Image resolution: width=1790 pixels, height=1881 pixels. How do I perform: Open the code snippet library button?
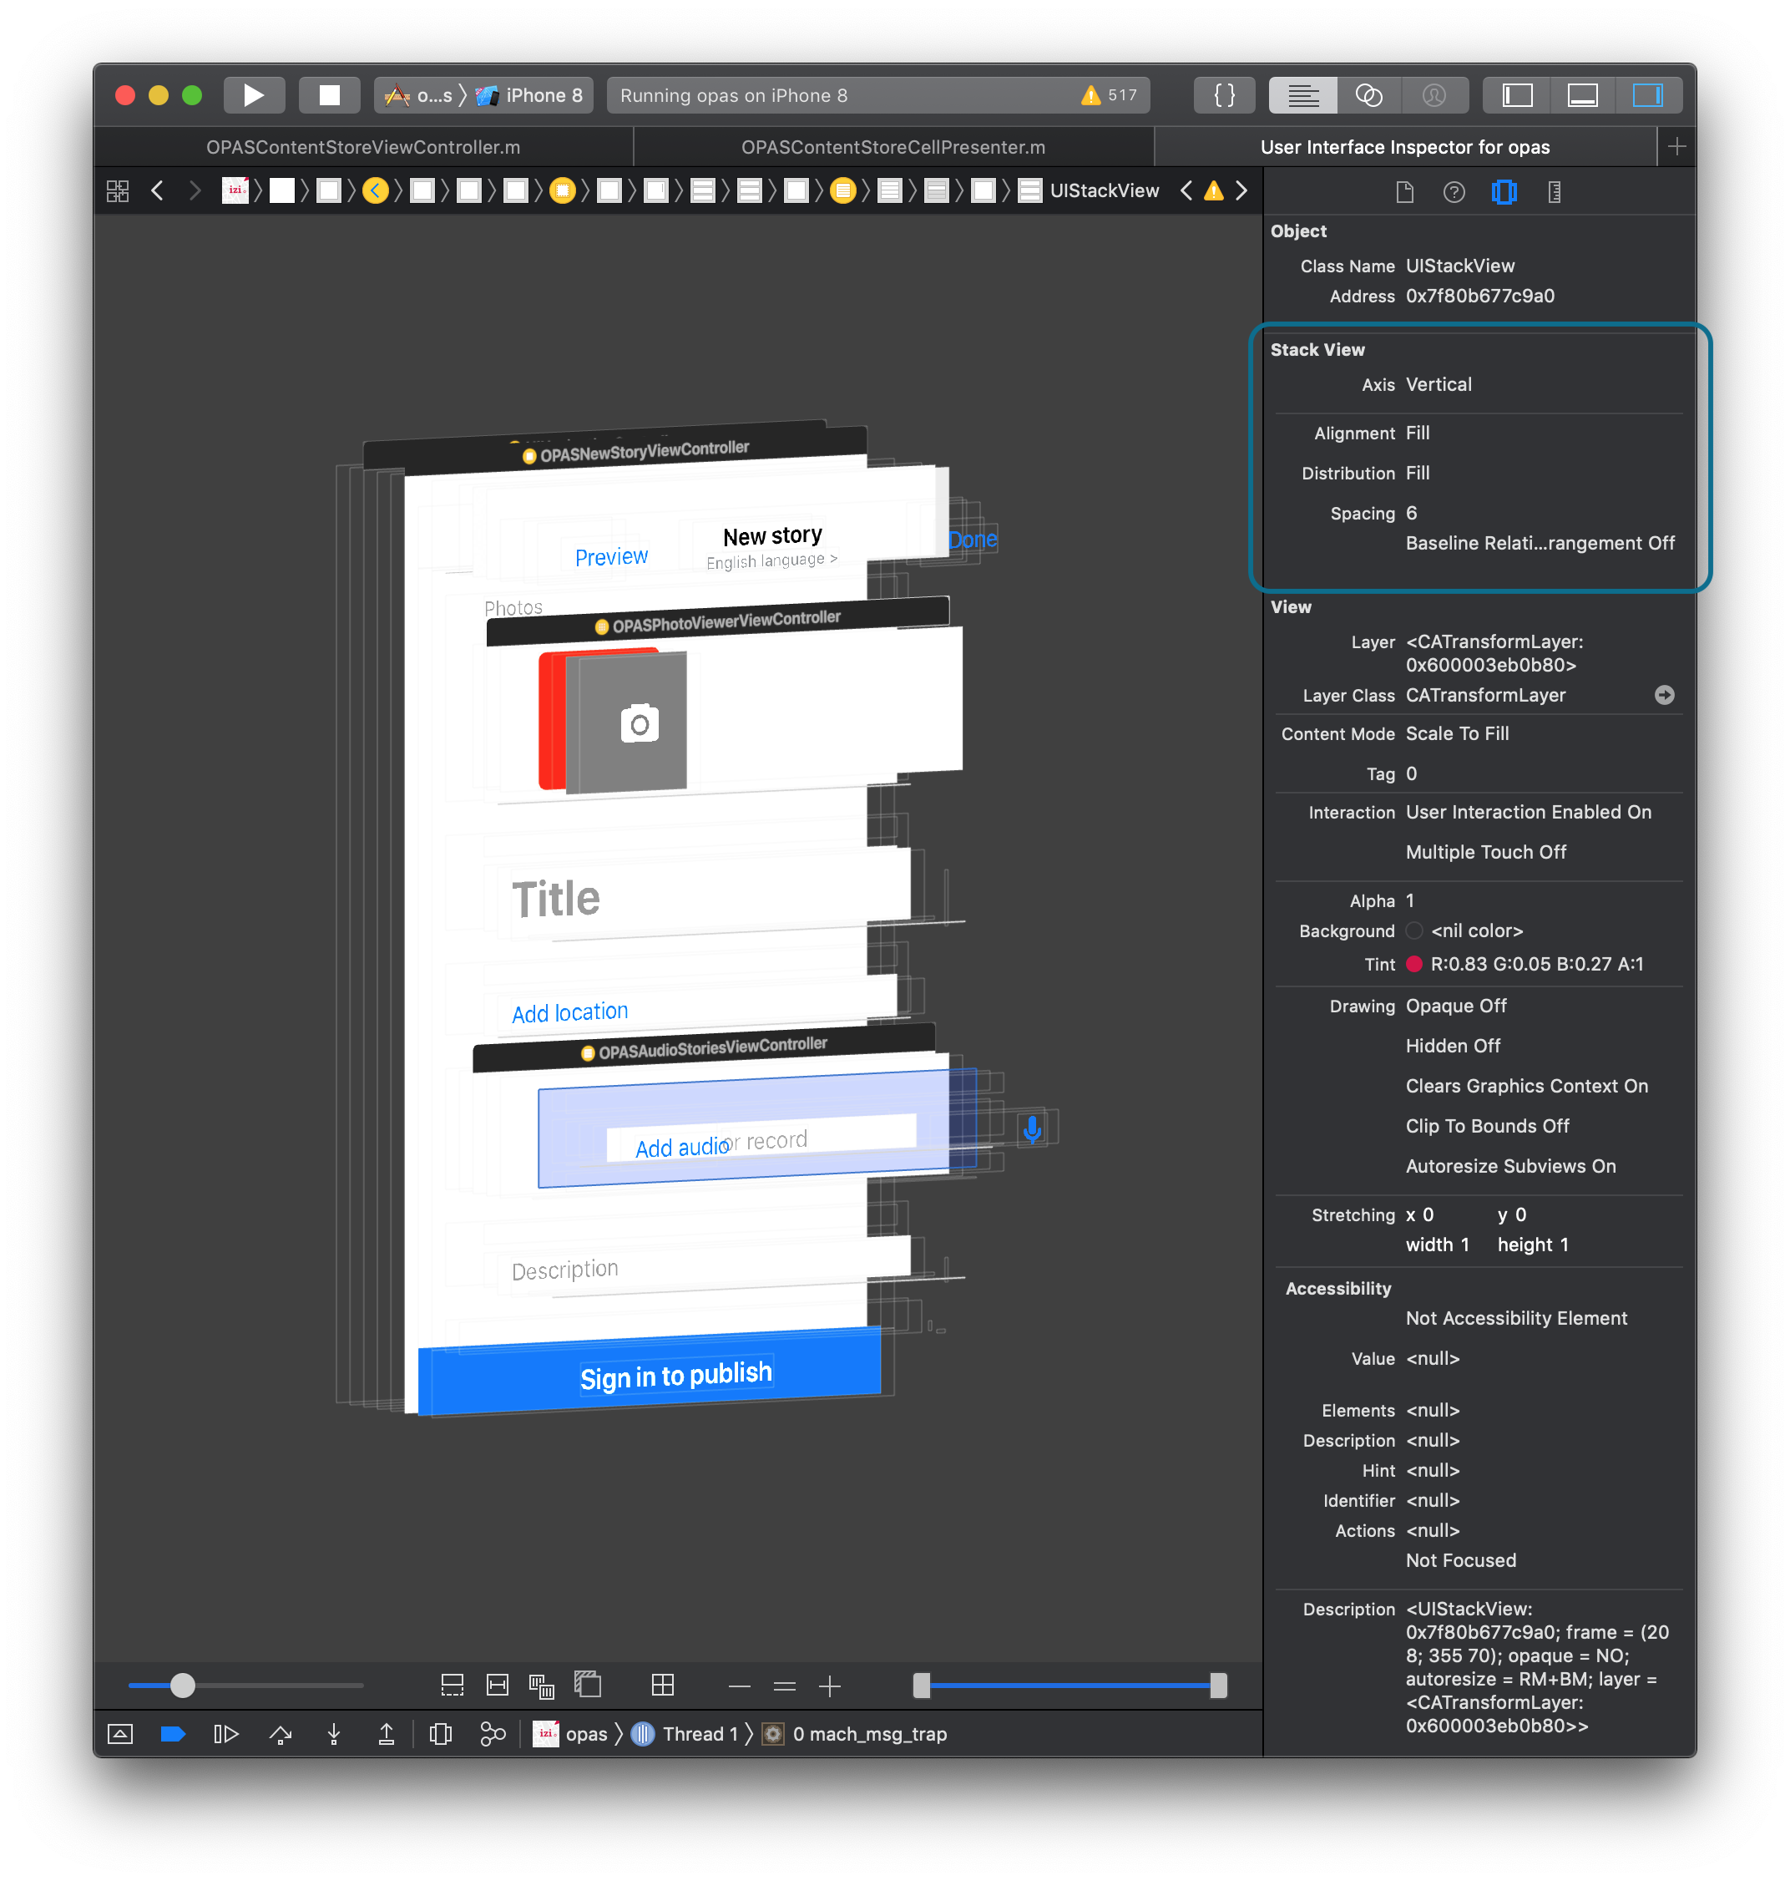(x=1224, y=95)
